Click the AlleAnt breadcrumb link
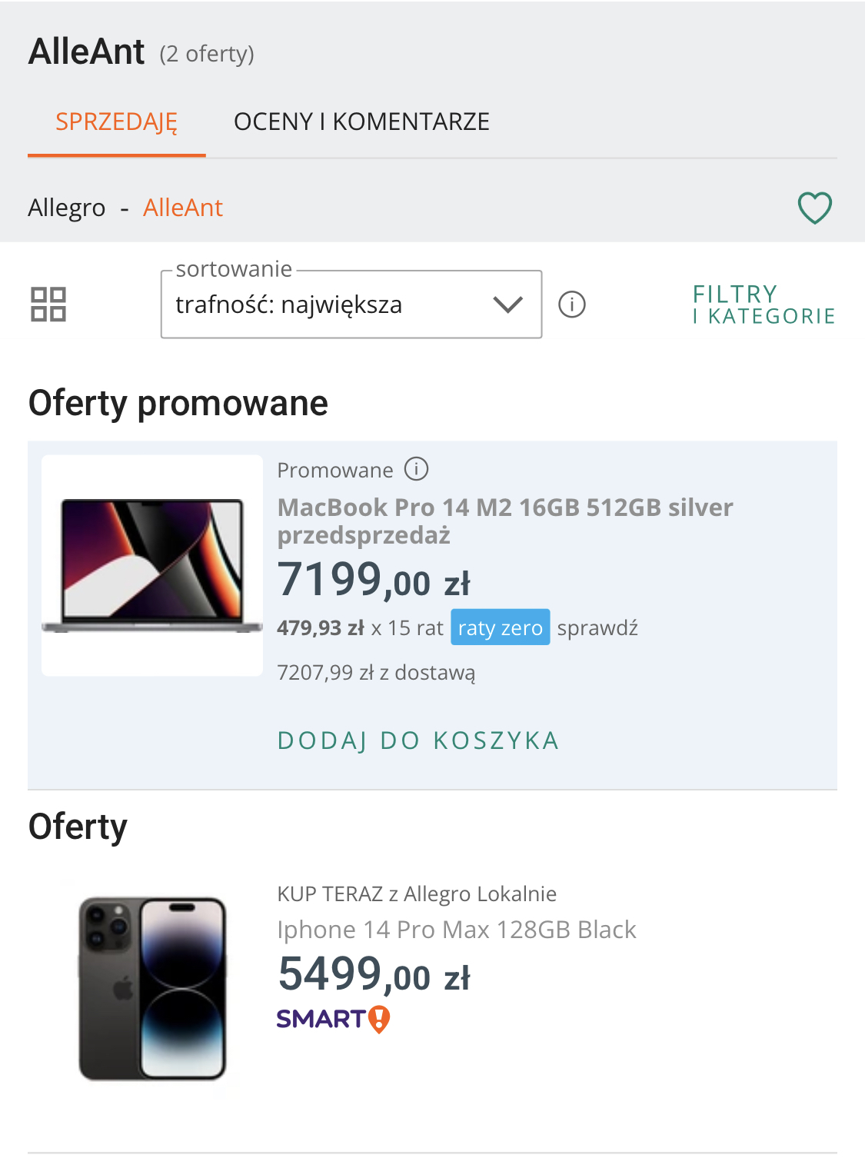The height and width of the screenshot is (1168, 865). pyautogui.click(x=183, y=208)
